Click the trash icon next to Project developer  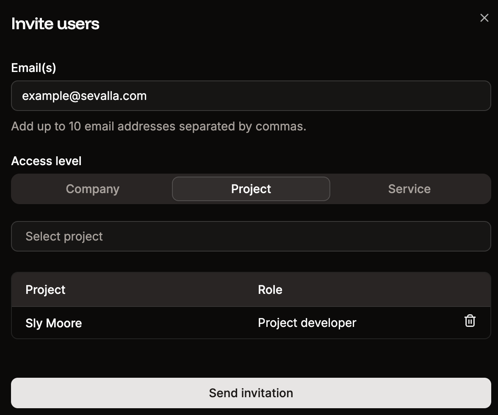pyautogui.click(x=470, y=321)
